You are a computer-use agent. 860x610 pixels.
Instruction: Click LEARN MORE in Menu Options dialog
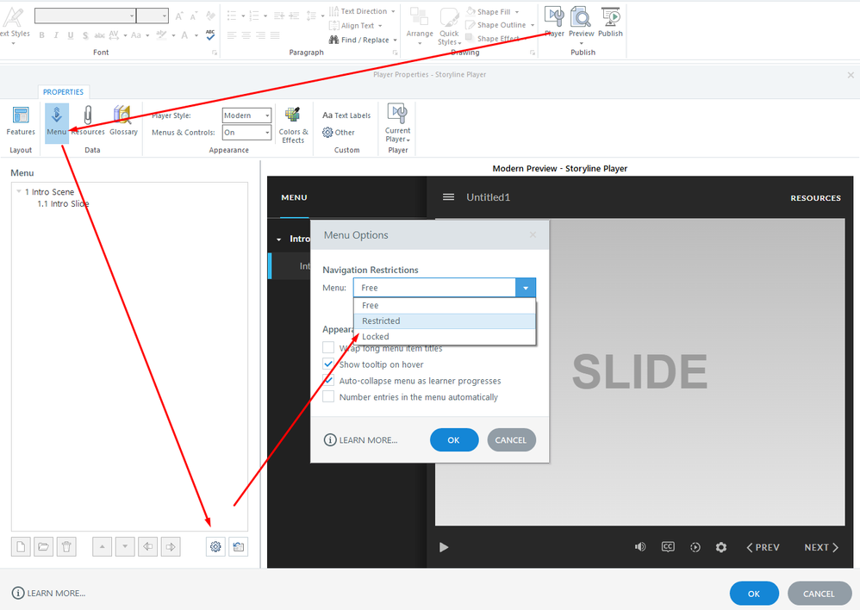pos(361,440)
